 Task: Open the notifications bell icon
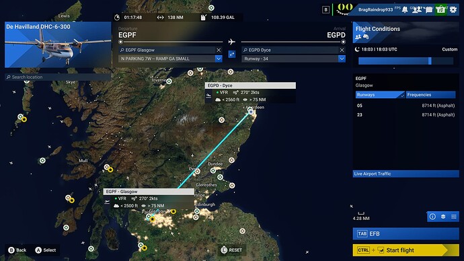click(405, 9)
